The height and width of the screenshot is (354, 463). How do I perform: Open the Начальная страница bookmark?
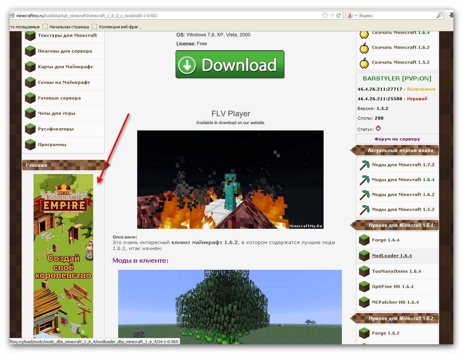(66, 27)
